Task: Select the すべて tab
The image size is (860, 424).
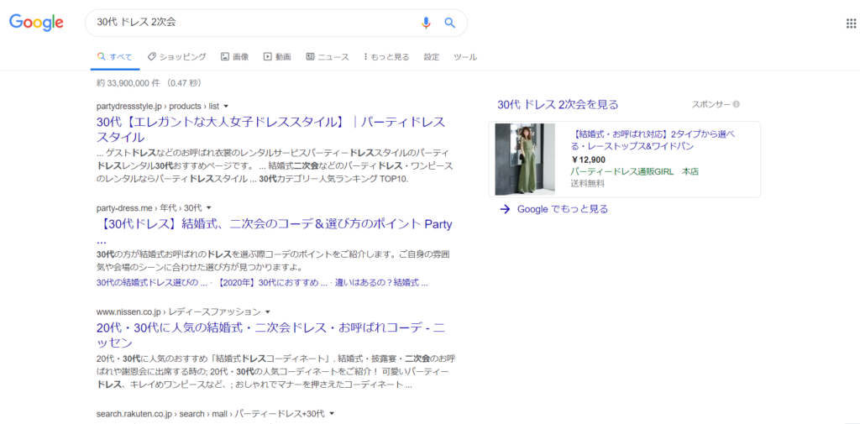Action: pos(114,56)
